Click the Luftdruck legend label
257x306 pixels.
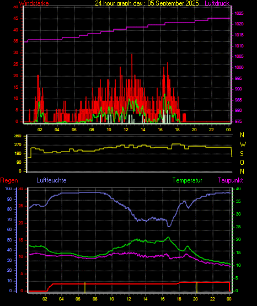pyautogui.click(x=217, y=3)
